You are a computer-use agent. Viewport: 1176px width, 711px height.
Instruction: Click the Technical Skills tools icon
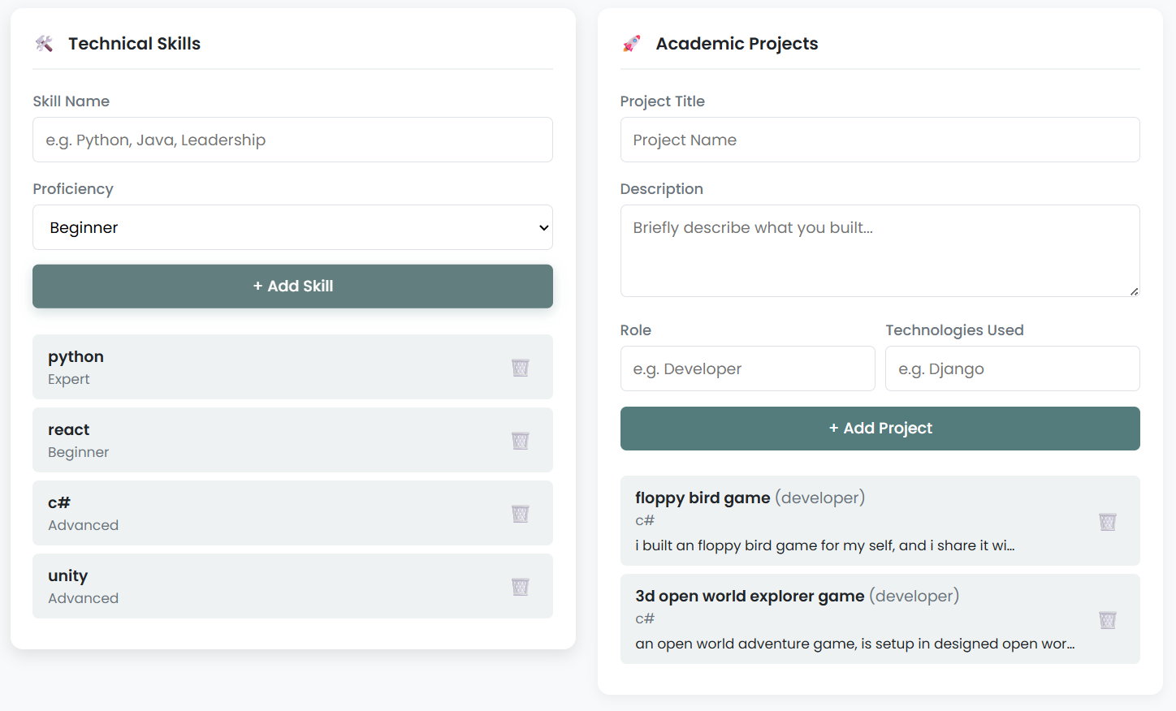pos(45,44)
